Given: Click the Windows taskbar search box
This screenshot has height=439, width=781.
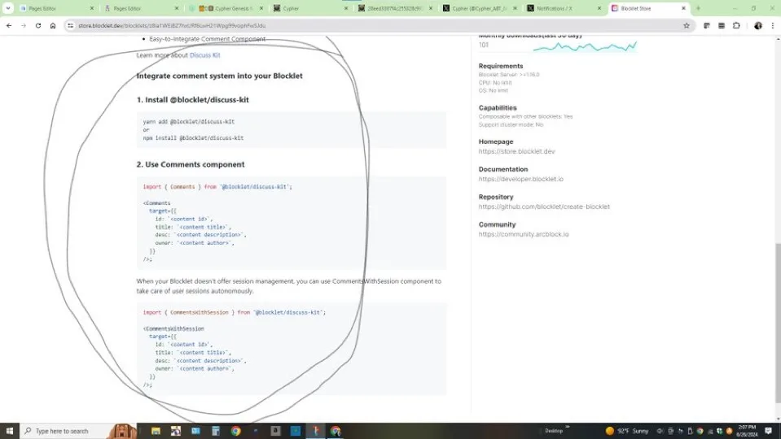Looking at the screenshot, I should point(79,431).
